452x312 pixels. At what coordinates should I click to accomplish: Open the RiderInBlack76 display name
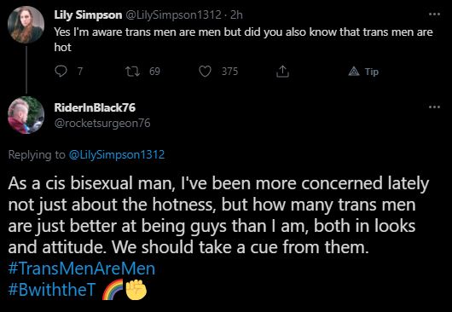[x=95, y=107]
